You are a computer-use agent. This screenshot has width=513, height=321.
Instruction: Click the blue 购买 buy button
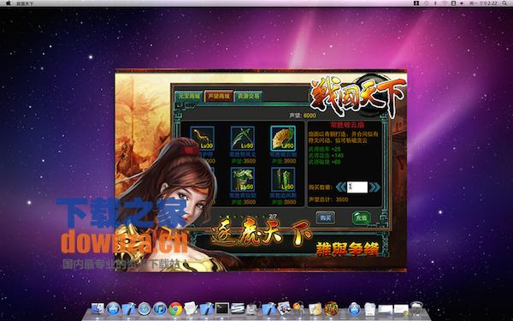[x=325, y=217]
